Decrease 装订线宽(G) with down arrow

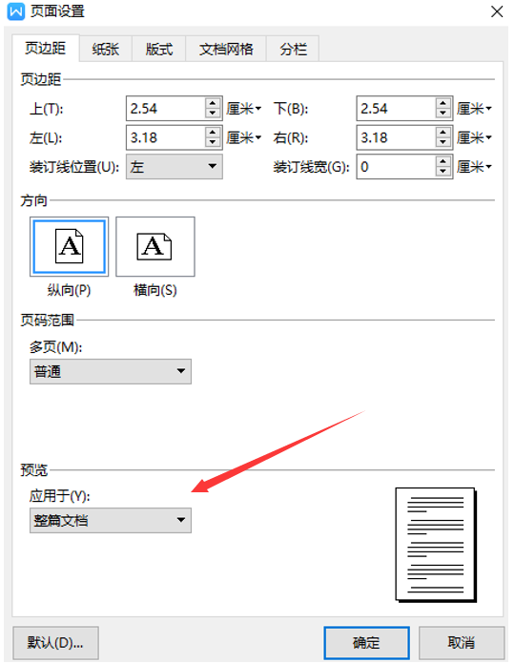click(x=443, y=172)
